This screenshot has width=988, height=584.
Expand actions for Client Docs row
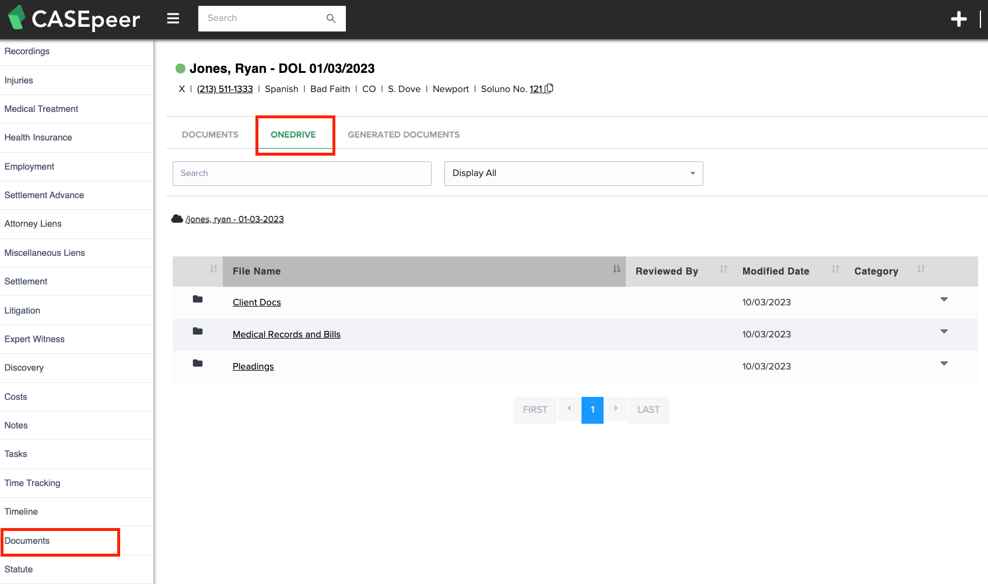click(944, 300)
